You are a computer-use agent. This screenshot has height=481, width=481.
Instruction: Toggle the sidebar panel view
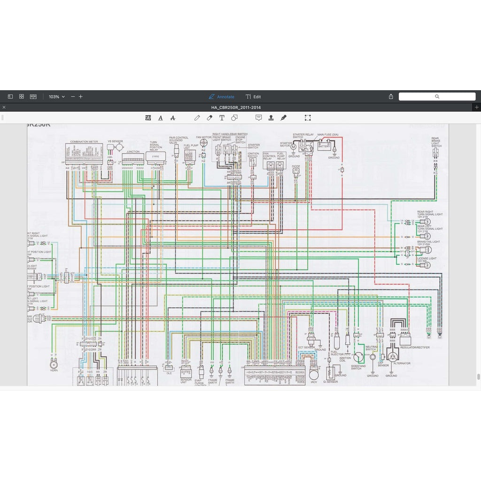pos(10,97)
